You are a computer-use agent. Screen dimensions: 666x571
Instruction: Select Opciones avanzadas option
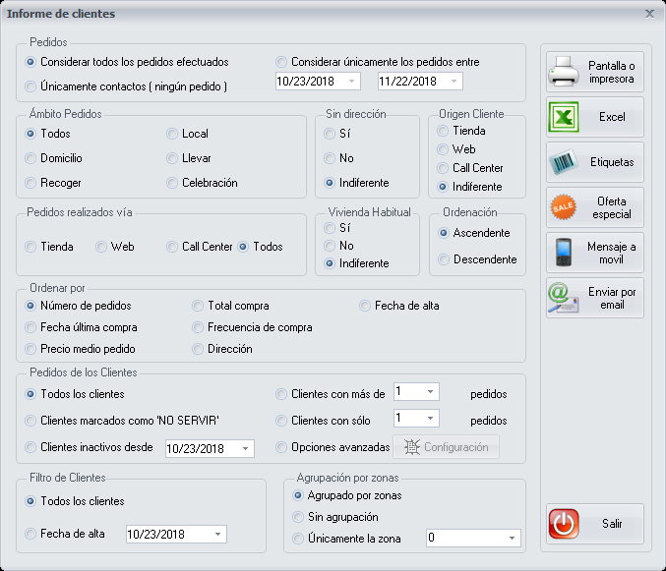pyautogui.click(x=281, y=447)
